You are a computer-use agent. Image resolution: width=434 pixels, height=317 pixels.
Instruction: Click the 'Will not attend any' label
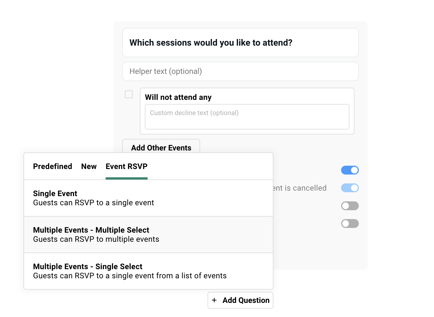point(178,97)
